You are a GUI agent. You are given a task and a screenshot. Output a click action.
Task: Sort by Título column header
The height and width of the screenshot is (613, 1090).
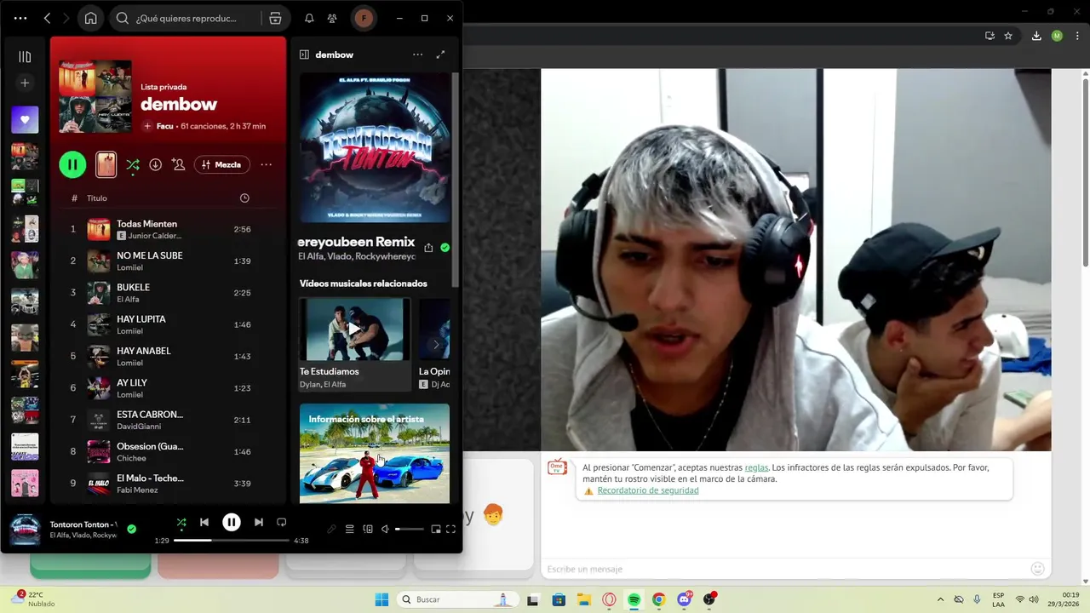97,198
